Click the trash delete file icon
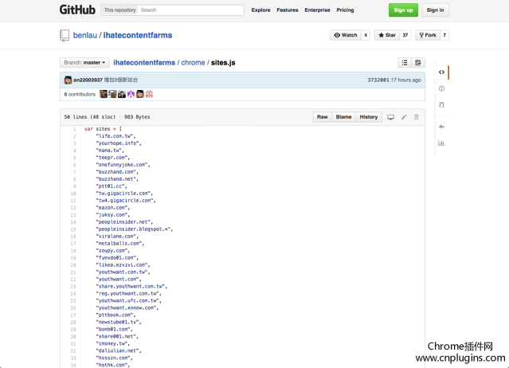This screenshot has width=509, height=368. tap(416, 117)
